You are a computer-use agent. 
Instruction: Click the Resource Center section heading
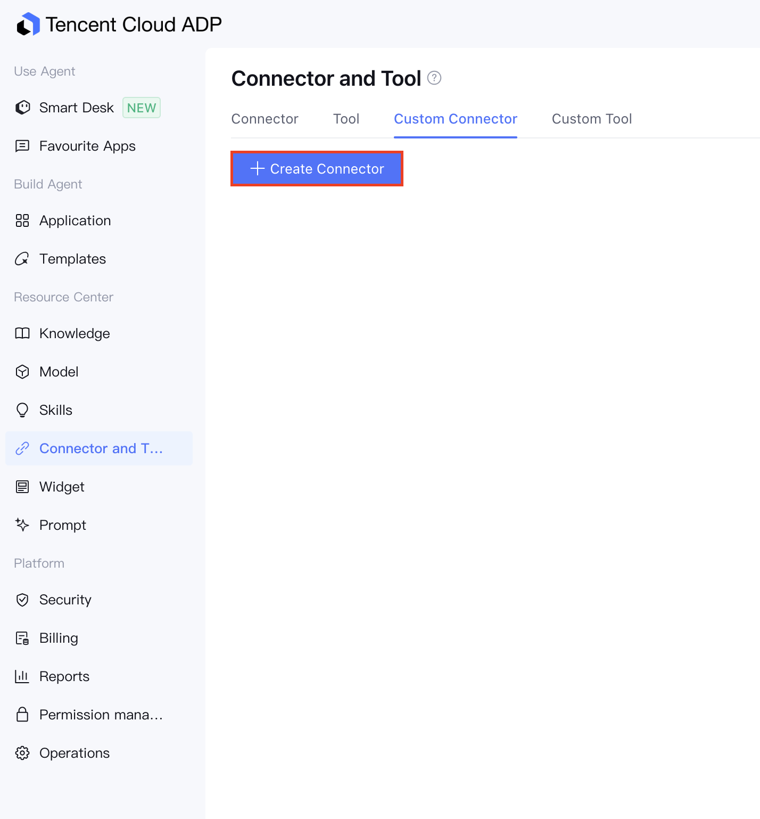63,297
